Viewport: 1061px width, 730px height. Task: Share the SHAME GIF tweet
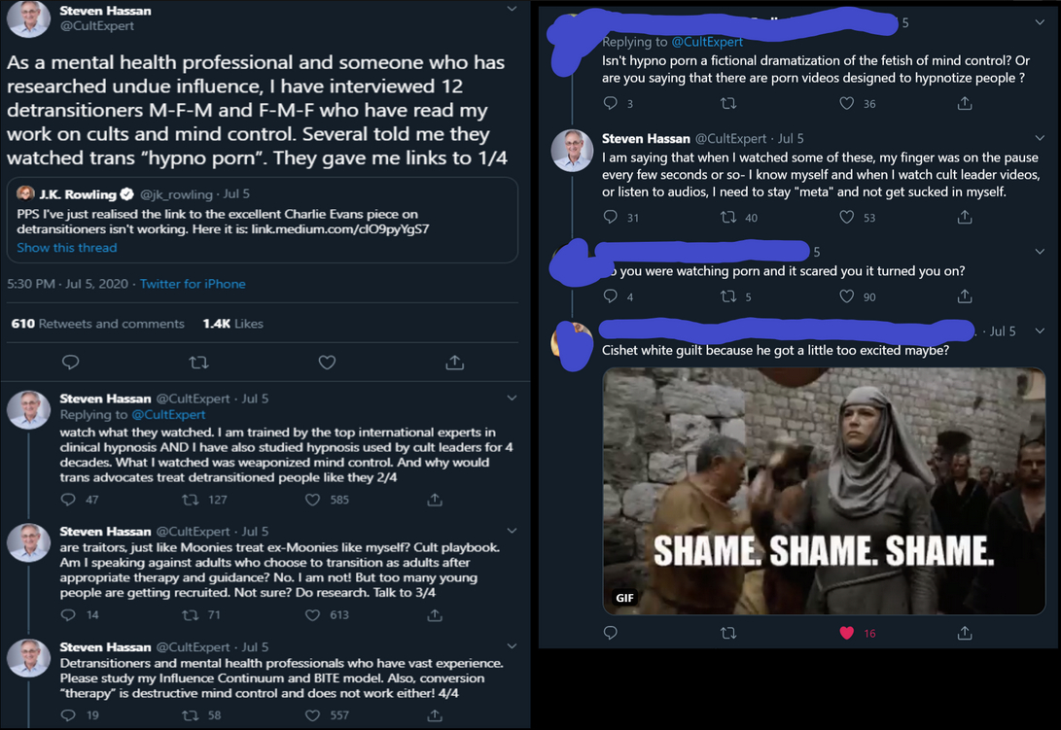coord(965,633)
